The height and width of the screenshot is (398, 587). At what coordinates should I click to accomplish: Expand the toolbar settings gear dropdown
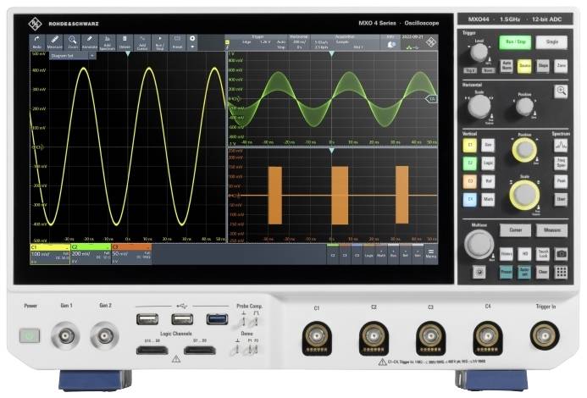192,41
